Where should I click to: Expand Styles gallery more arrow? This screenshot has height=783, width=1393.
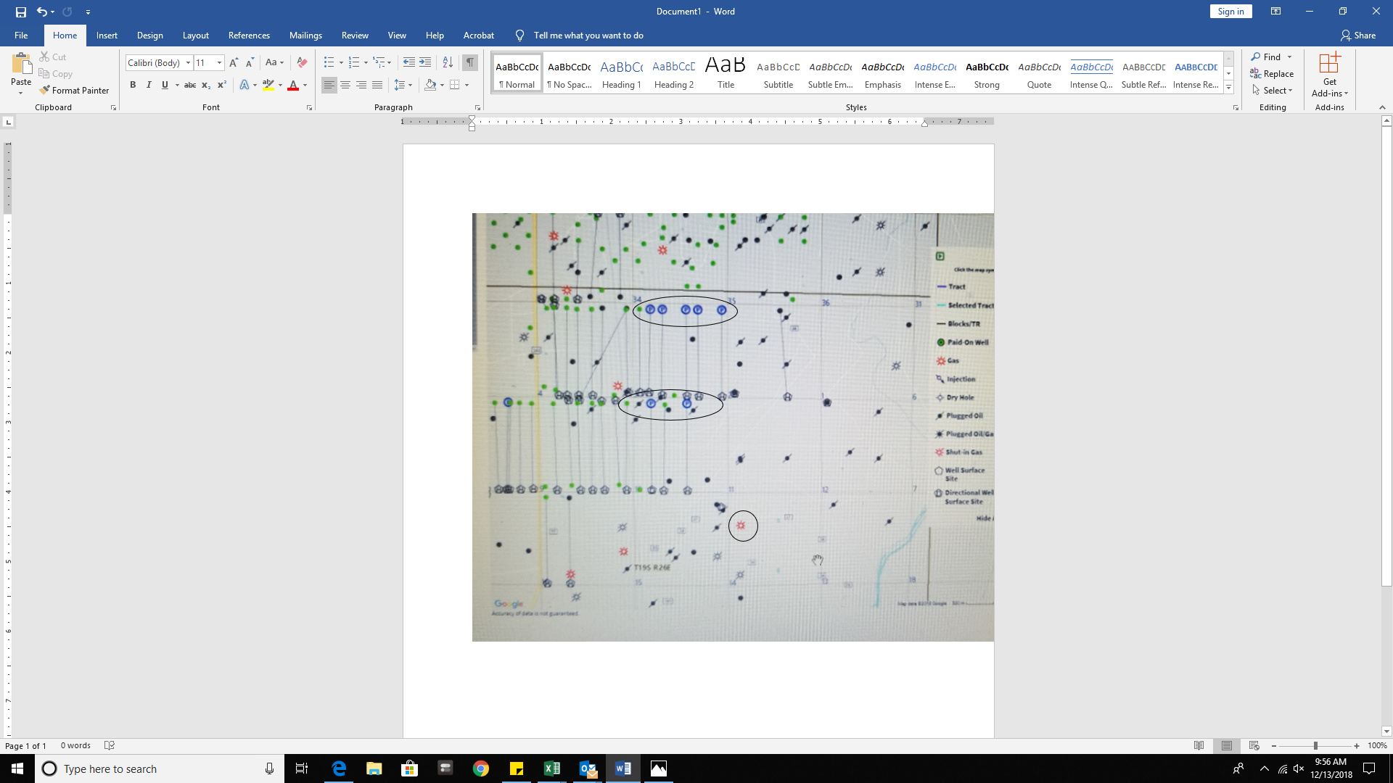(1228, 88)
